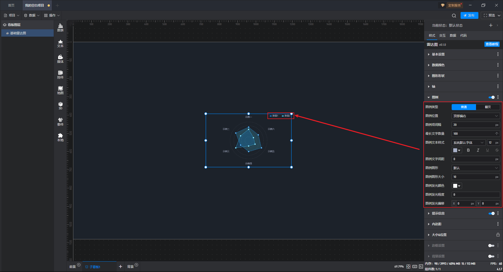The height and width of the screenshot is (272, 503).
Task: Open the 操作 menu
Action: click(52, 15)
